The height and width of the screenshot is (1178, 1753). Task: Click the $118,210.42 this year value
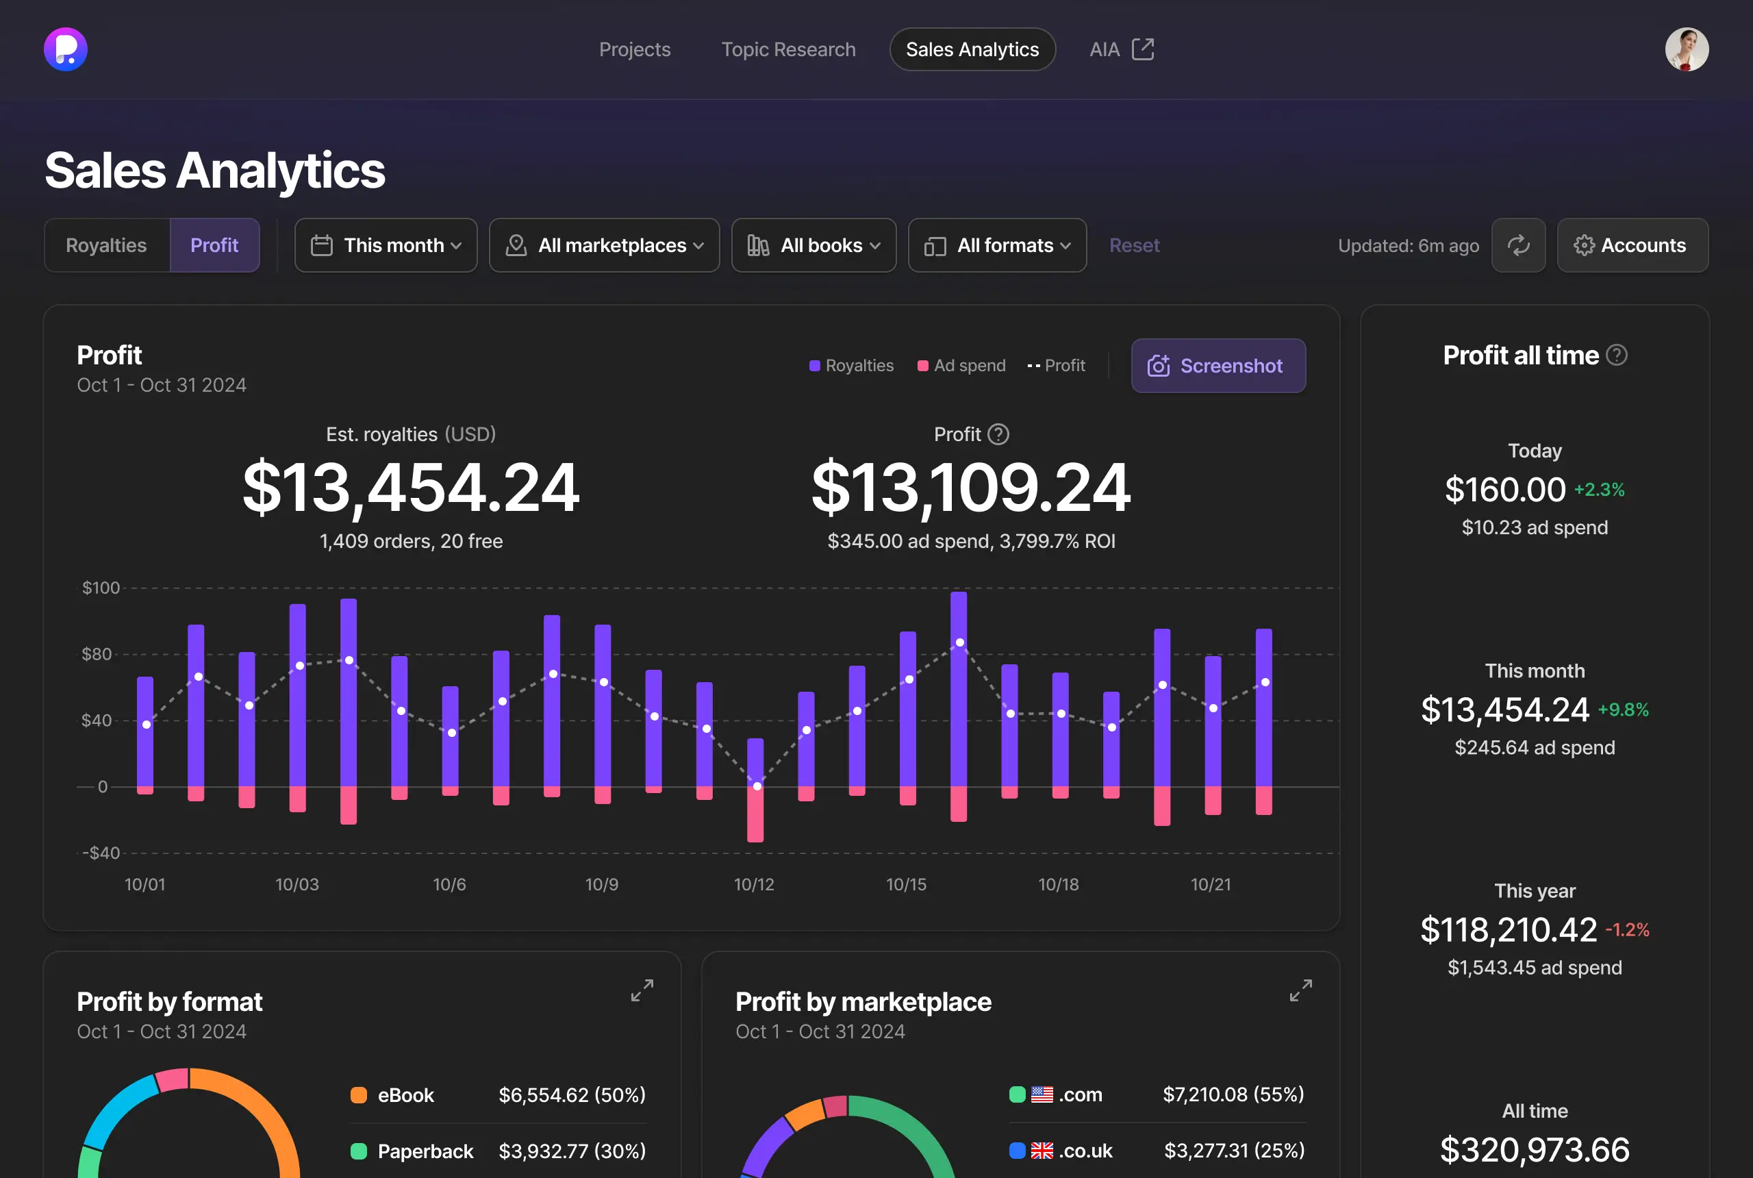(x=1508, y=929)
